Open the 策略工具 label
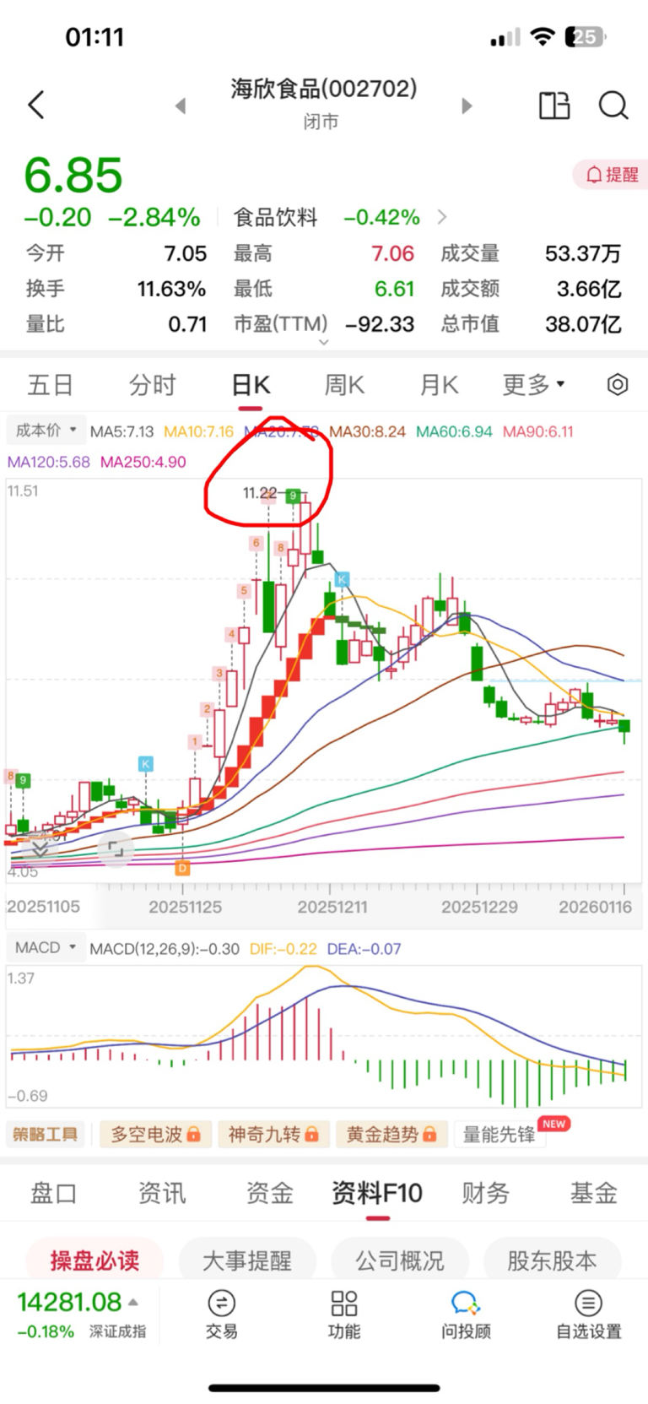Screen dimensions: 648x1404 click(45, 1134)
